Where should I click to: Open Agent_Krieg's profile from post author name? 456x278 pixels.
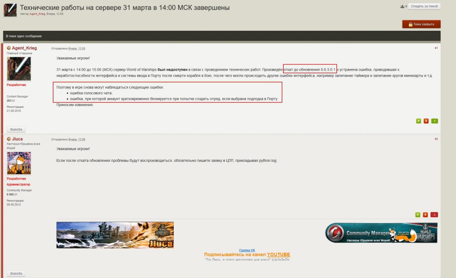[x=24, y=48]
